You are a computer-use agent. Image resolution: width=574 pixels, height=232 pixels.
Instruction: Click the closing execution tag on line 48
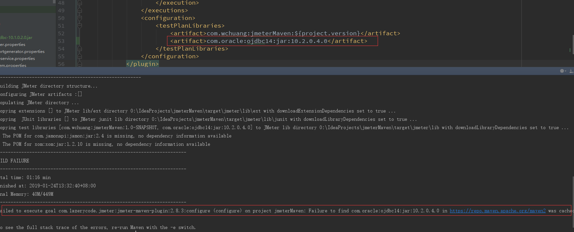pyautogui.click(x=177, y=3)
